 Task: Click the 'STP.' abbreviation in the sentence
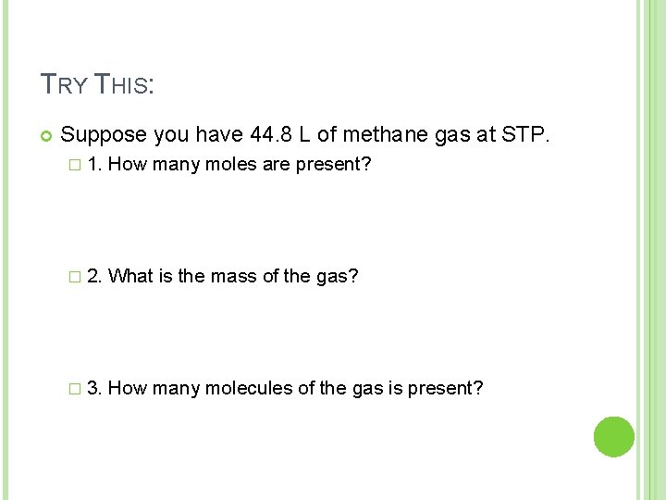pyautogui.click(x=525, y=134)
